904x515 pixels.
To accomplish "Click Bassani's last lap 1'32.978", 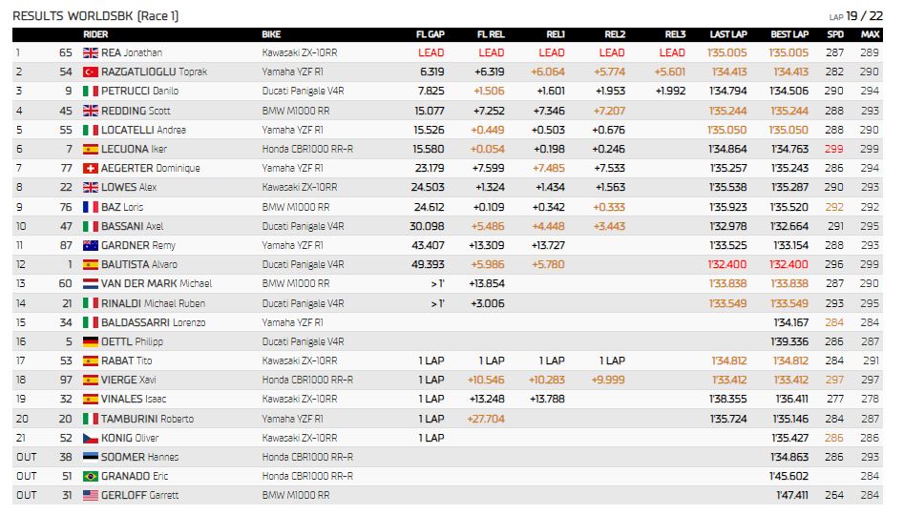I will [x=728, y=226].
